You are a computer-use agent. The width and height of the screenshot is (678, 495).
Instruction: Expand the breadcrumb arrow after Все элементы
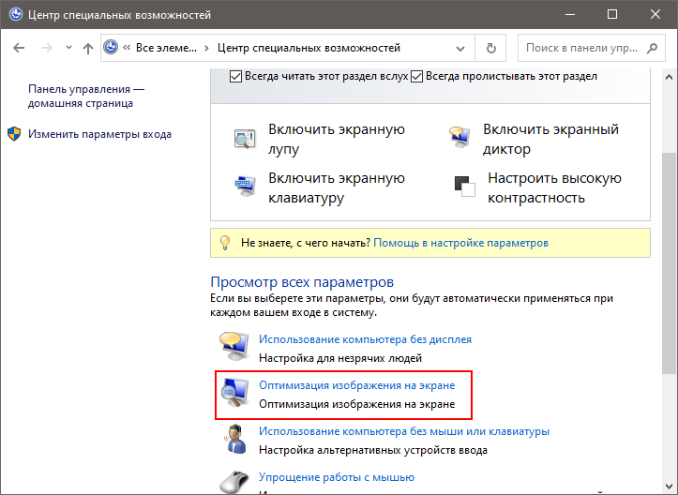click(x=206, y=48)
